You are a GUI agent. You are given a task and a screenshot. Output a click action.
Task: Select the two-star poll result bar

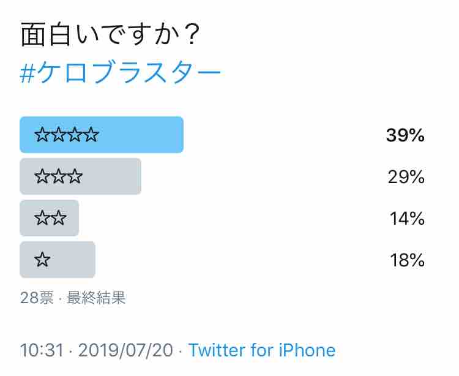coord(49,218)
